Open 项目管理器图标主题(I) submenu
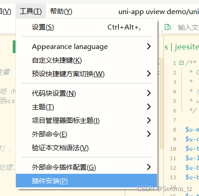The height and width of the screenshot is (196, 199). click(87, 121)
